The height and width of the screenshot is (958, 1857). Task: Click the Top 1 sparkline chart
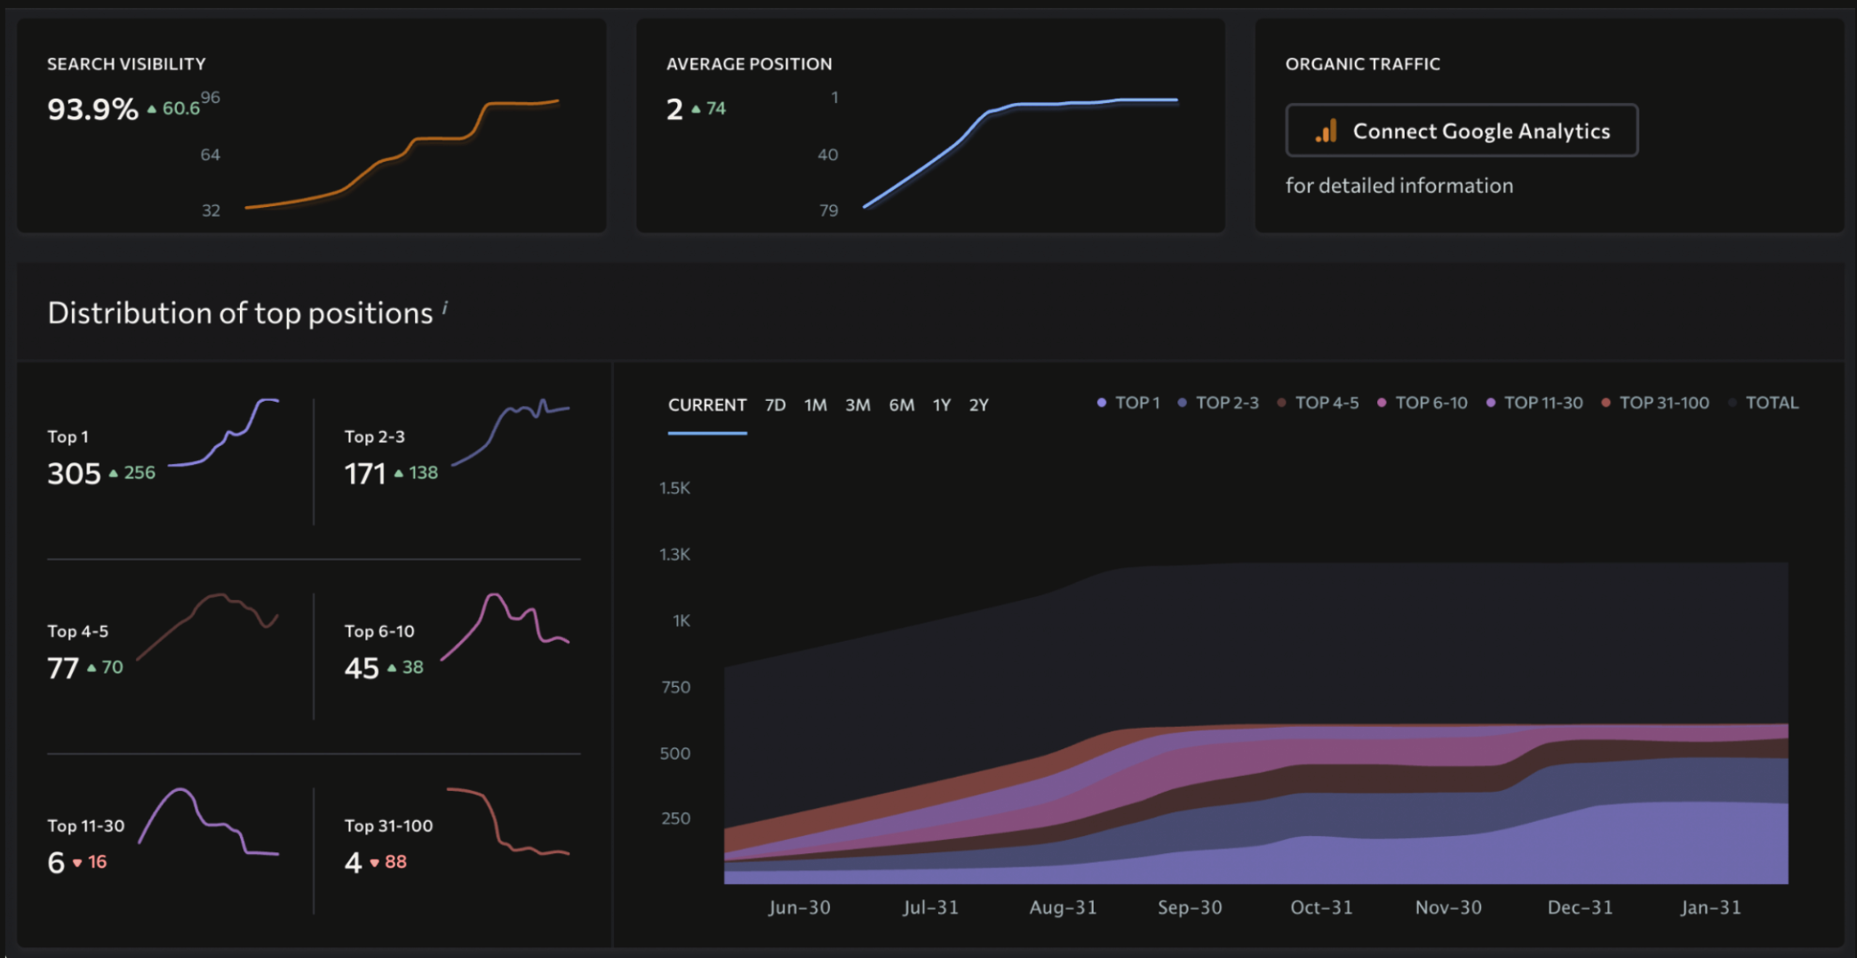pyautogui.click(x=224, y=433)
